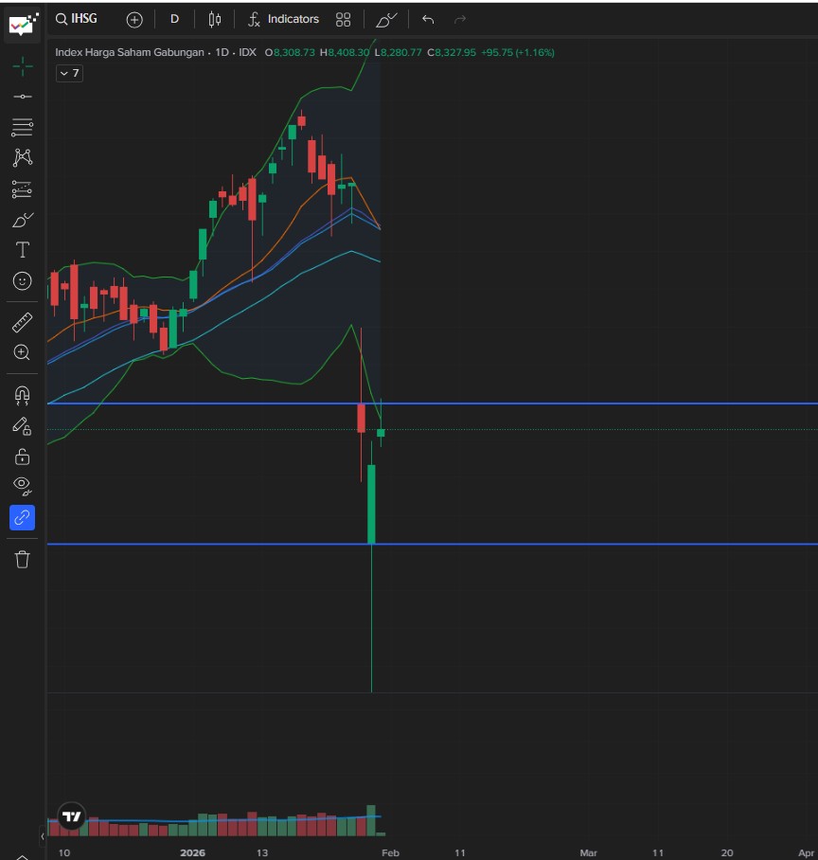Select the forecasting and measurement tool
Screen dimensions: 818x860
pyautogui.click(x=23, y=189)
